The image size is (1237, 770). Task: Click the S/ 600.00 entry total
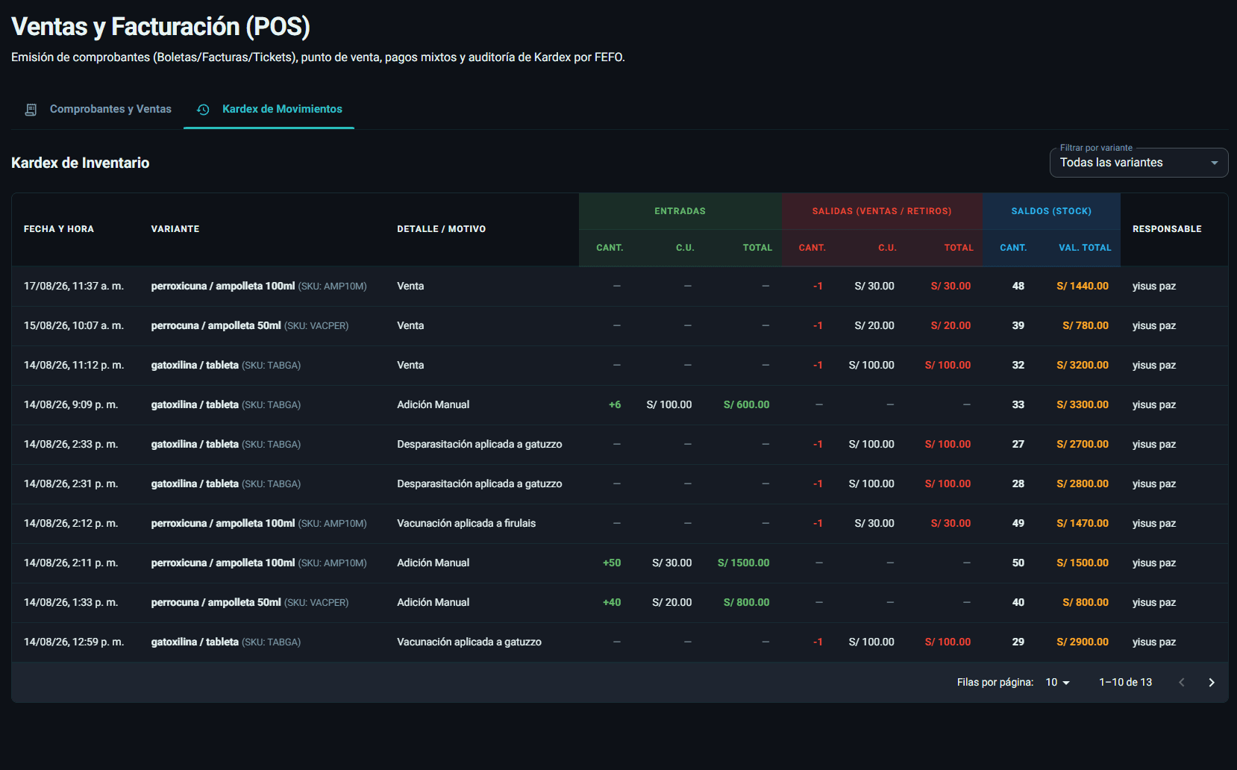(746, 404)
